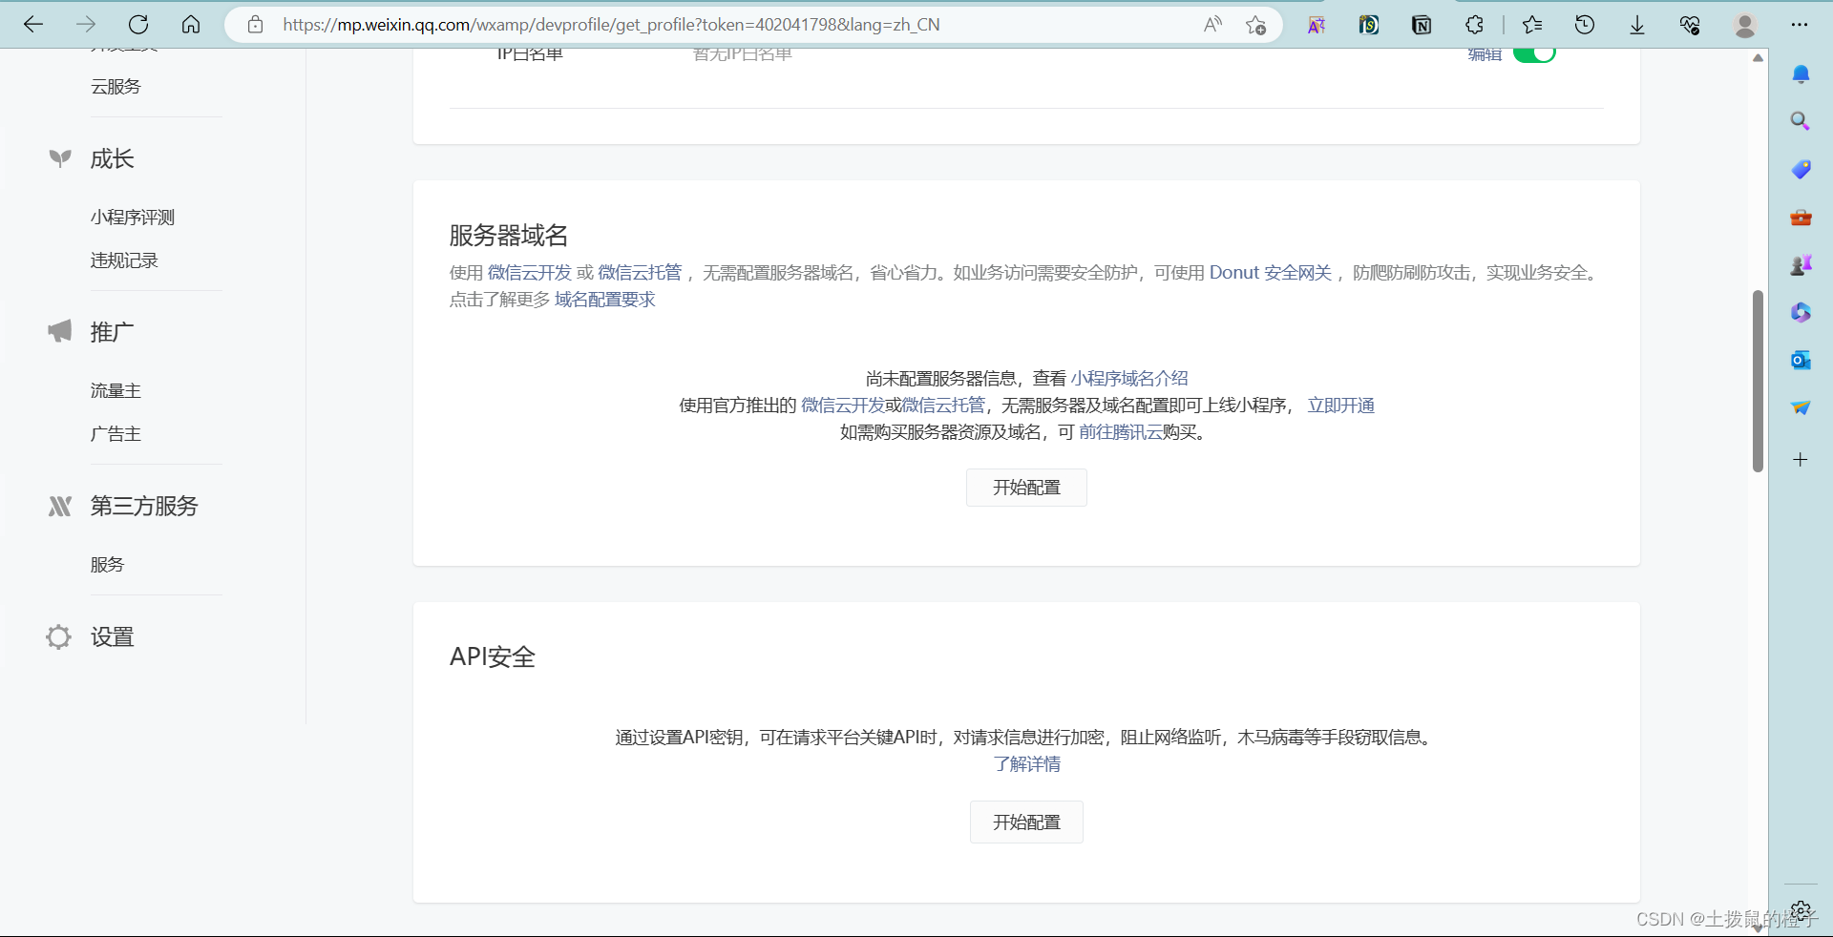Open the paper plane sidebar icon

pos(1801,407)
